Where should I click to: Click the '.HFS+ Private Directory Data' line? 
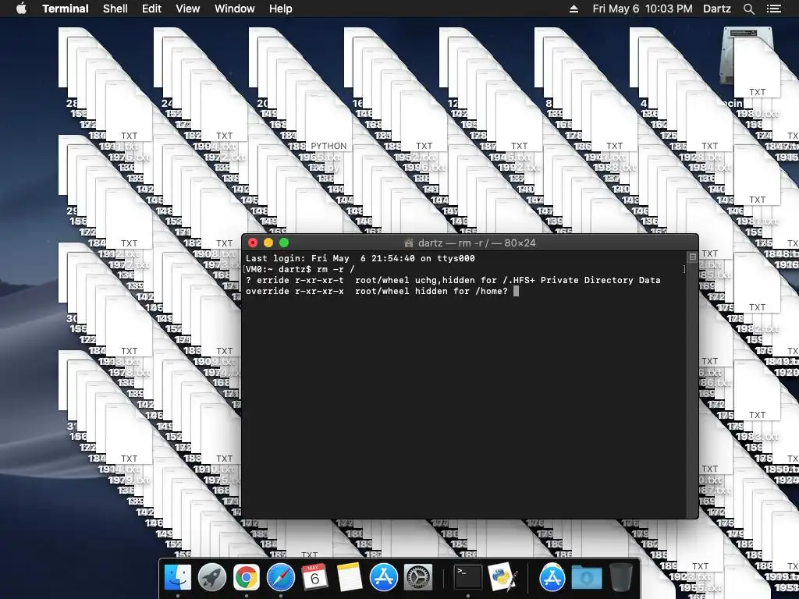pyautogui.click(x=453, y=280)
